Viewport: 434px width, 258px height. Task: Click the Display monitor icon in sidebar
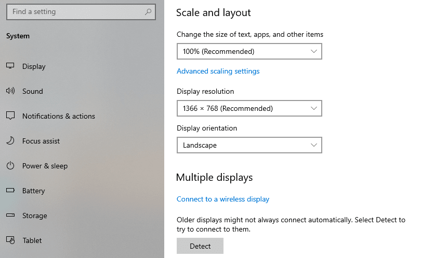(10, 66)
